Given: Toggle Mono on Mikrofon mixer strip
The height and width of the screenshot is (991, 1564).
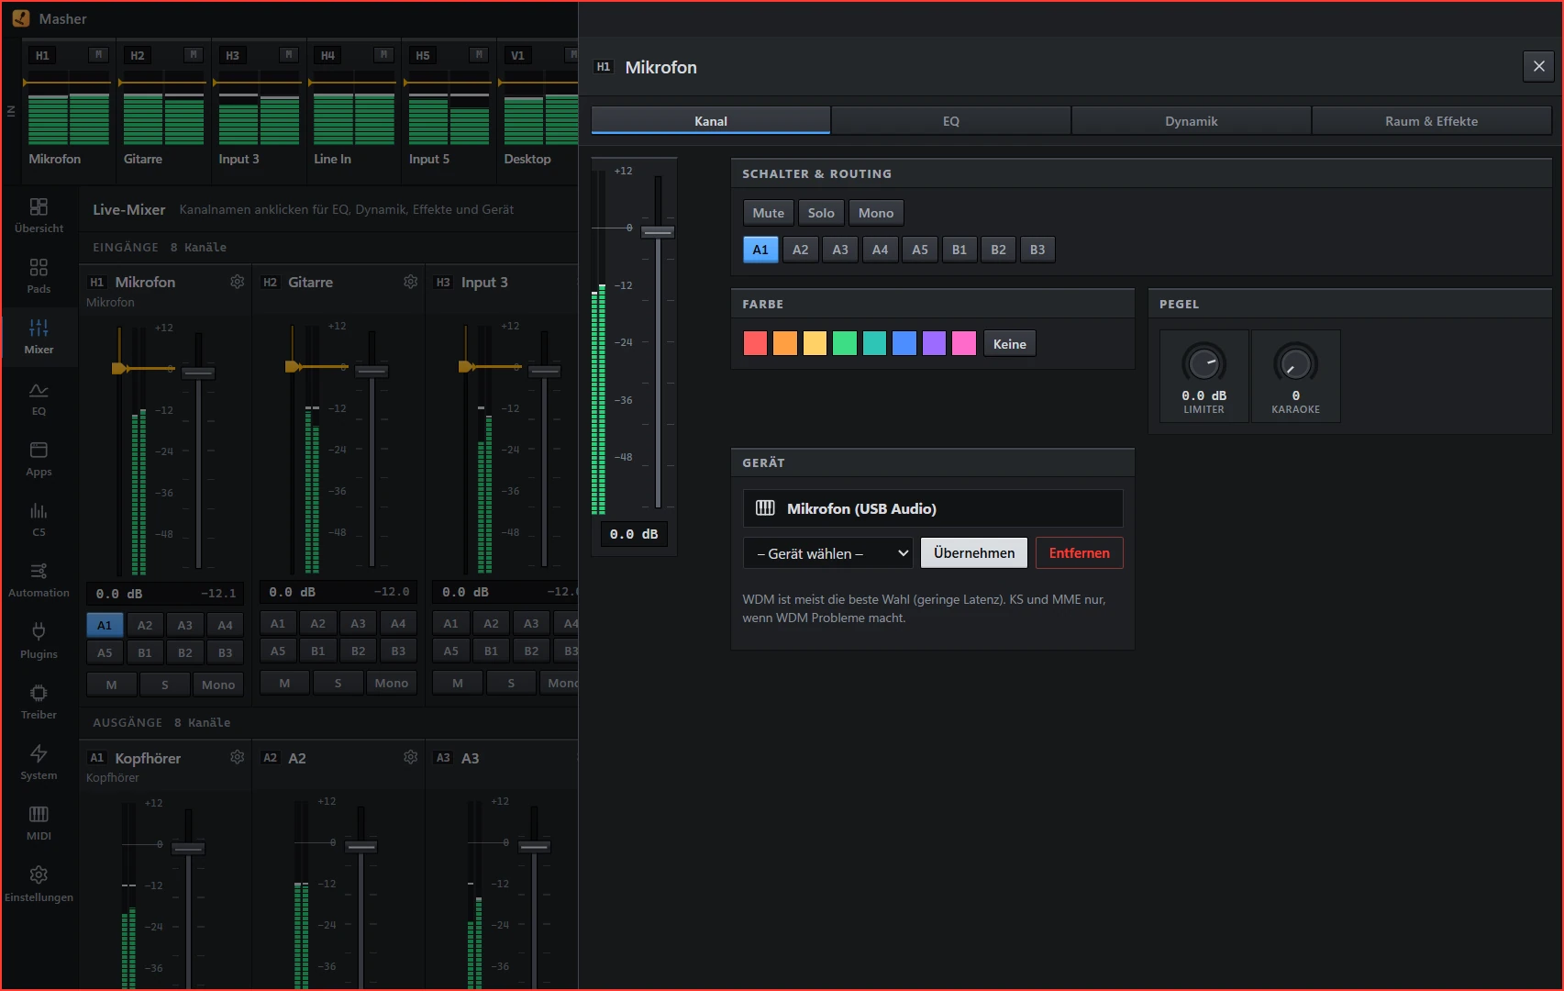Looking at the screenshot, I should coord(218,685).
